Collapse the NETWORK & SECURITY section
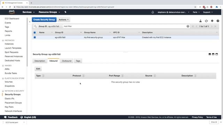This screenshot has height=125, width=223. (x=3, y=91)
